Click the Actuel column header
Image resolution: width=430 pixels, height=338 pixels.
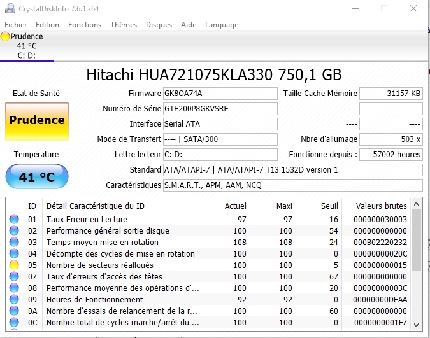point(227,206)
